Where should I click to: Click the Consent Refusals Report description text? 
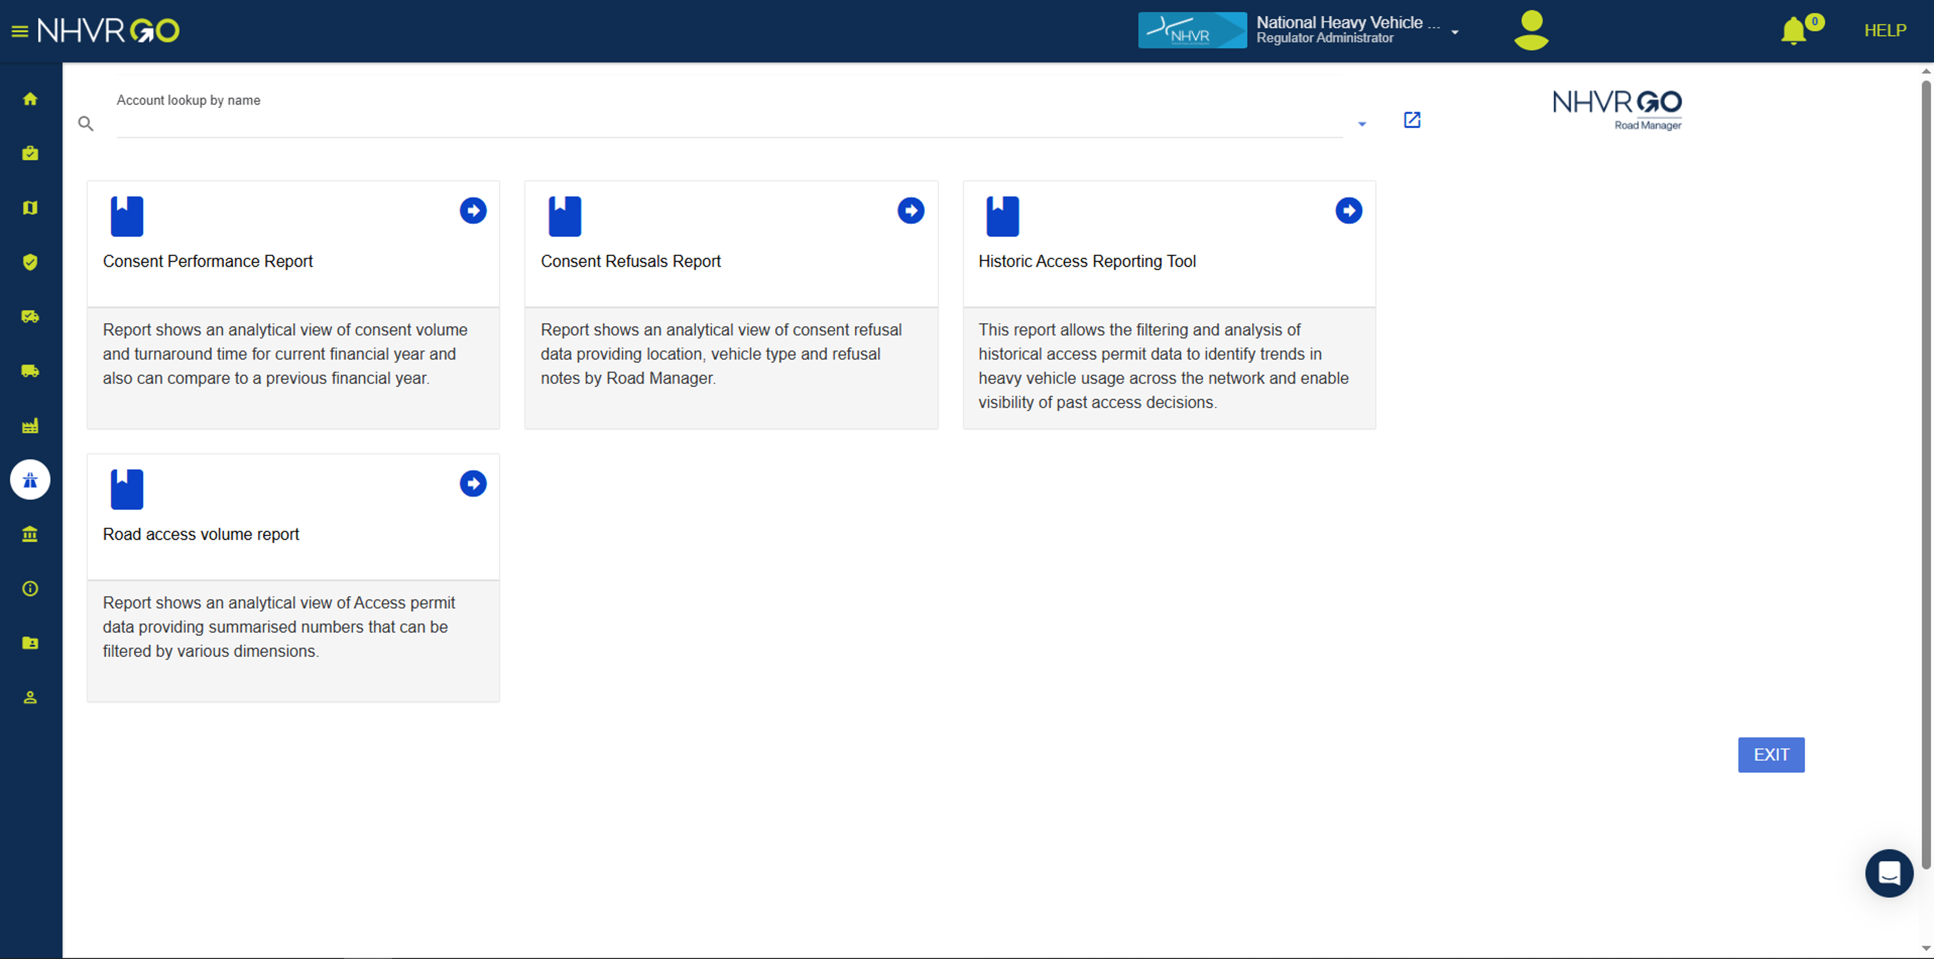pyautogui.click(x=721, y=354)
